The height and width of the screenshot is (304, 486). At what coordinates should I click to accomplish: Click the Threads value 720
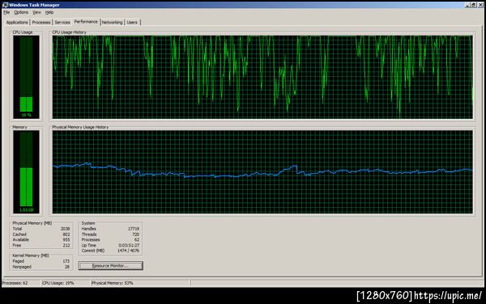[136, 234]
